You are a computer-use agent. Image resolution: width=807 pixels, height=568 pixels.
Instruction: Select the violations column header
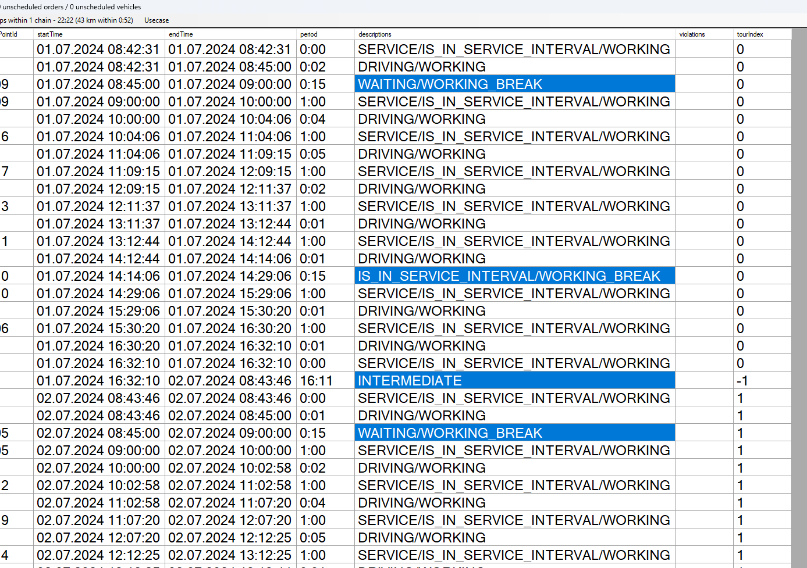coord(692,34)
